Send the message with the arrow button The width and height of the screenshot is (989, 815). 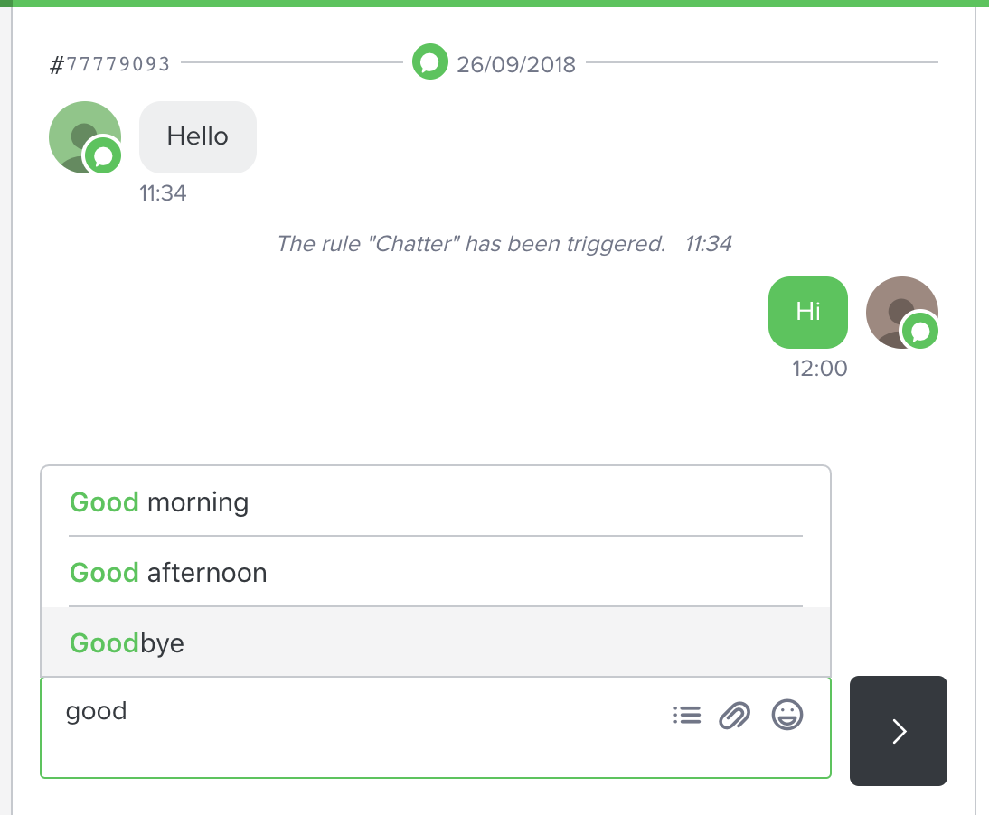tap(899, 731)
